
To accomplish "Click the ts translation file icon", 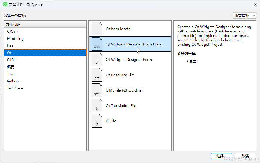I will pyautogui.click(x=97, y=105).
